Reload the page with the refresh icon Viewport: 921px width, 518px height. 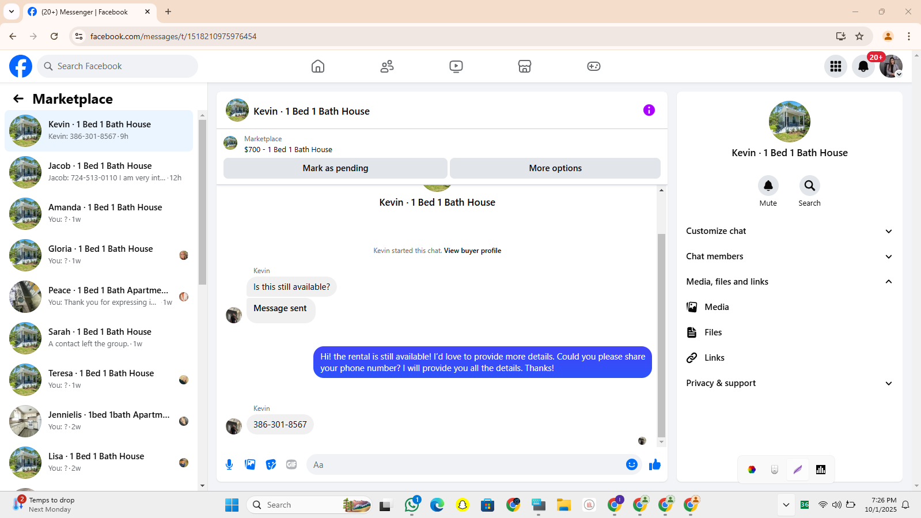pyautogui.click(x=54, y=36)
